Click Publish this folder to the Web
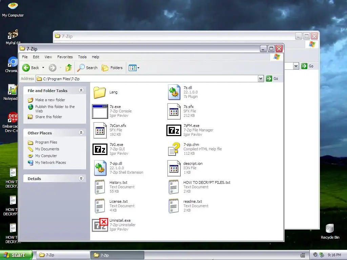Image resolution: width=347 pixels, height=260 pixels. tap(55, 109)
